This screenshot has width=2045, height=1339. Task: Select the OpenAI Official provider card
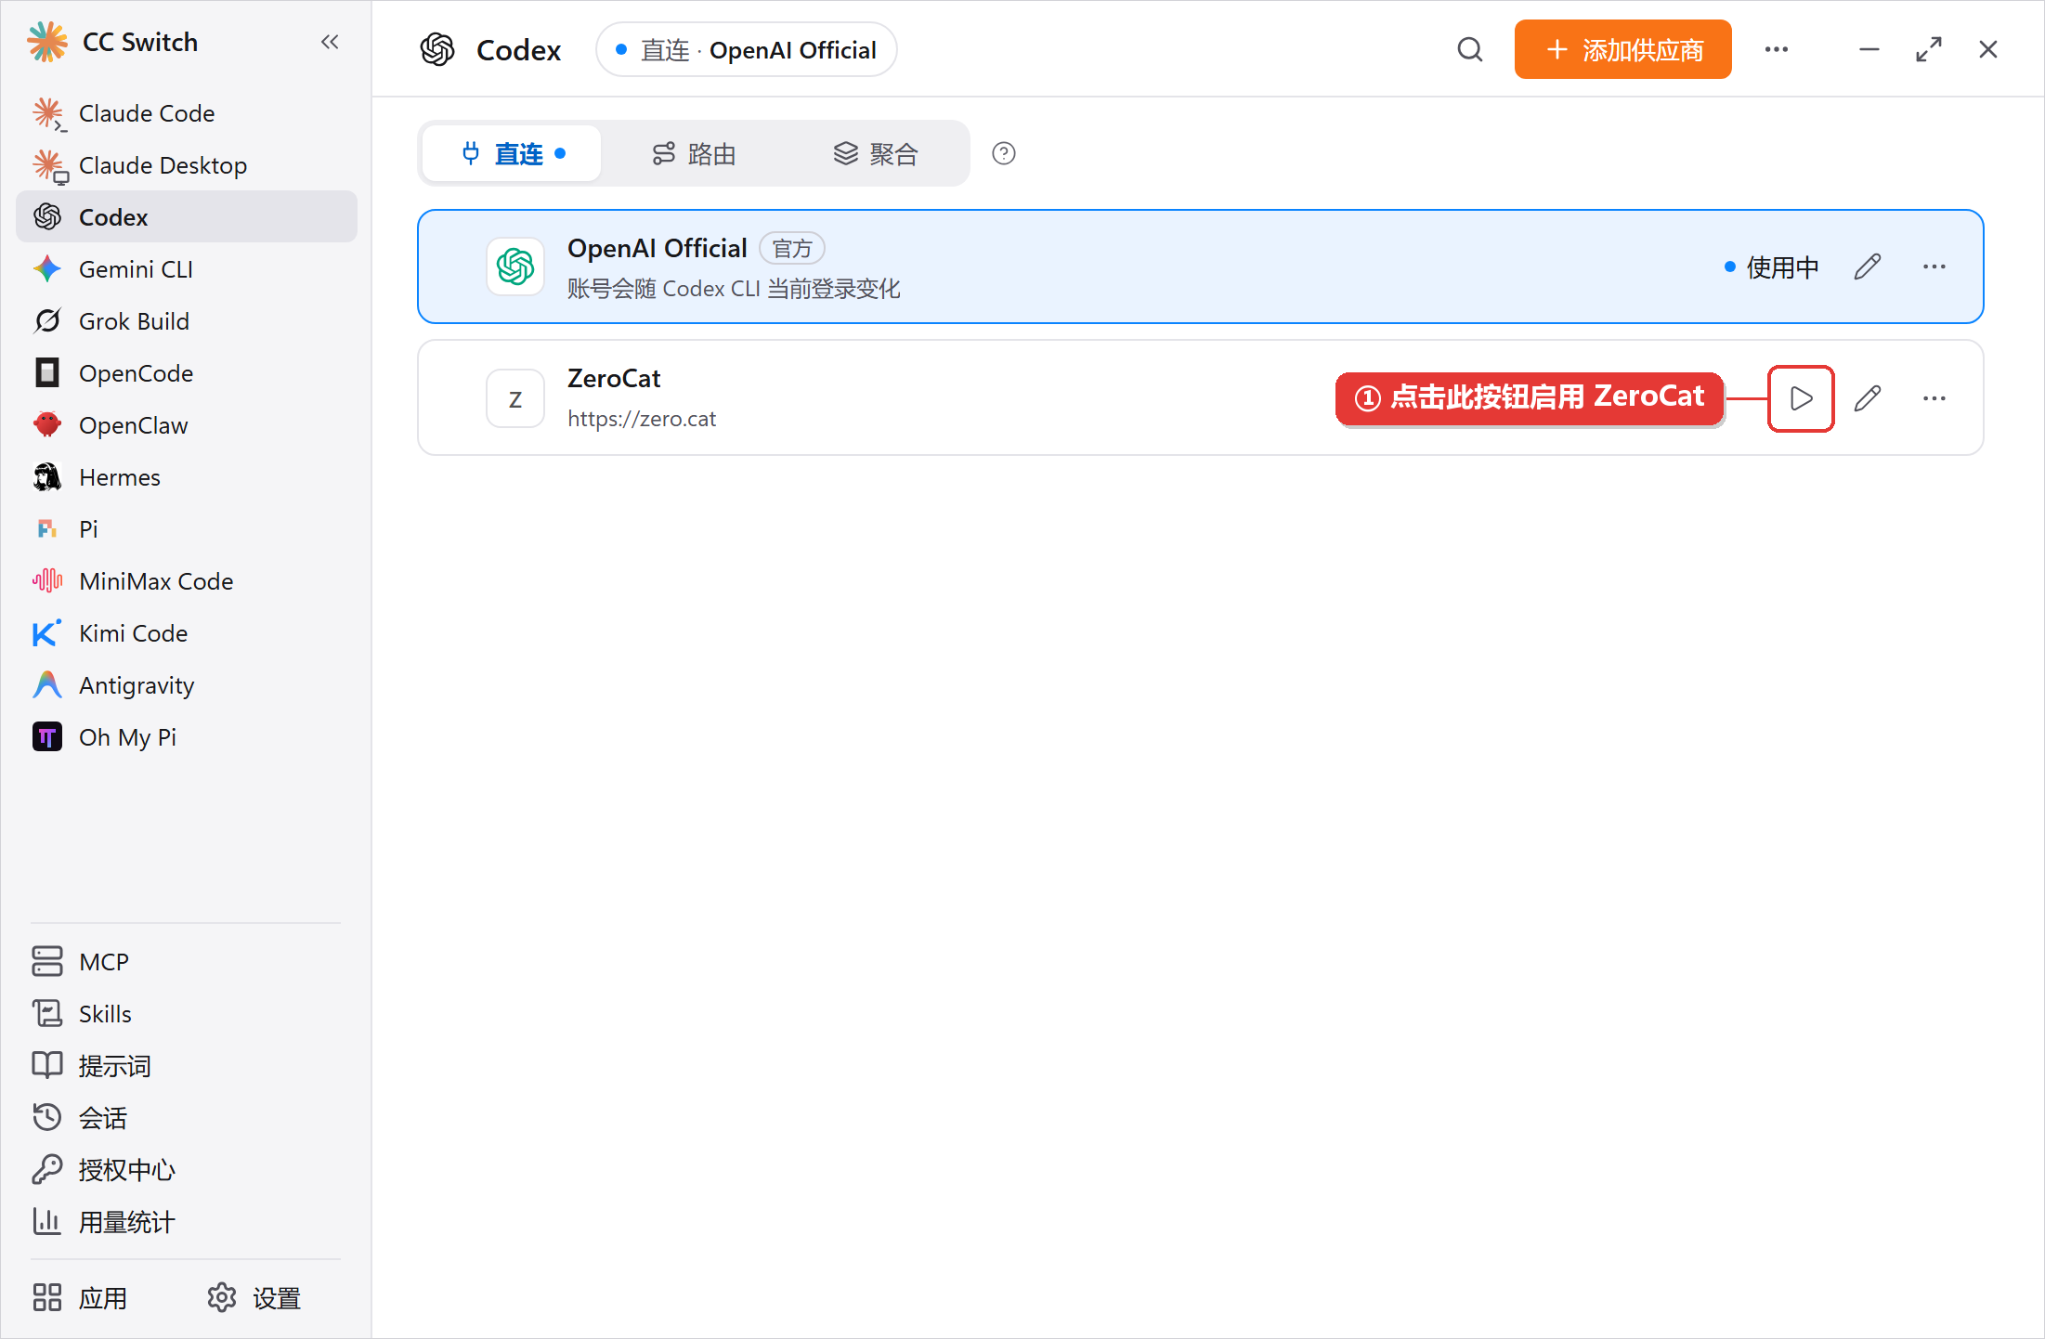click(x=1200, y=266)
